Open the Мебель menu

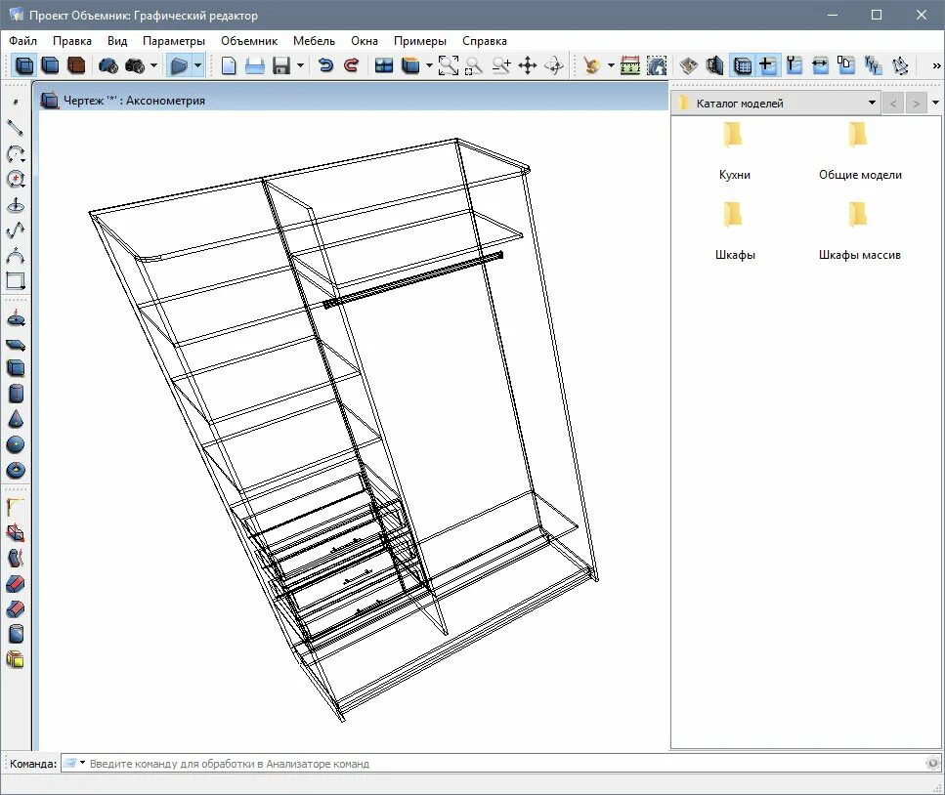[x=314, y=41]
